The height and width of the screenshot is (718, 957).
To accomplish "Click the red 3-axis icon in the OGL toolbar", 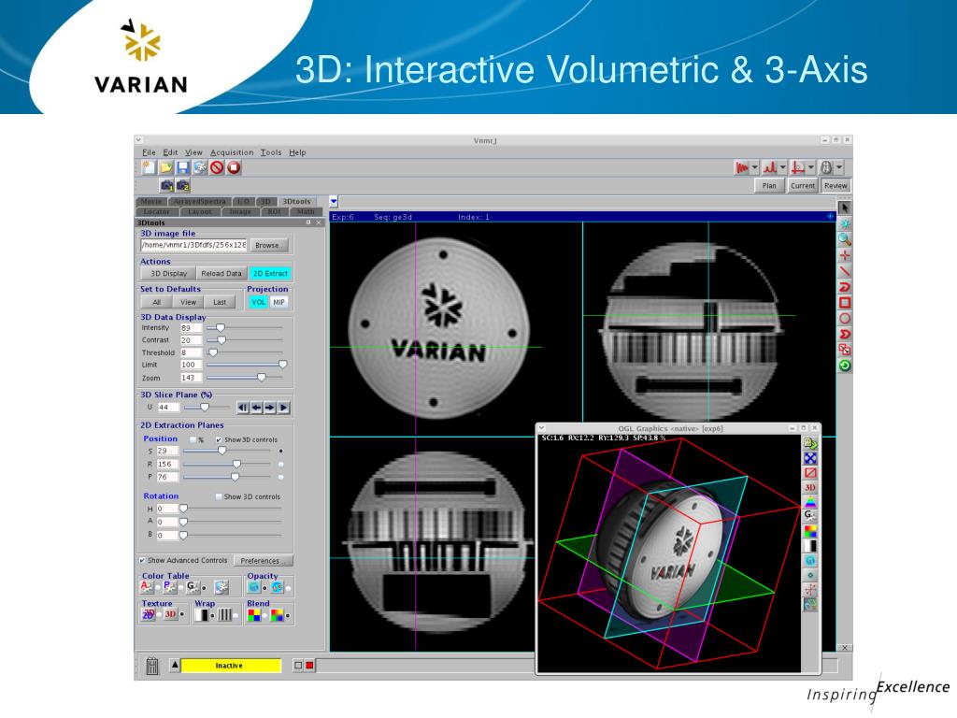I will (x=810, y=590).
